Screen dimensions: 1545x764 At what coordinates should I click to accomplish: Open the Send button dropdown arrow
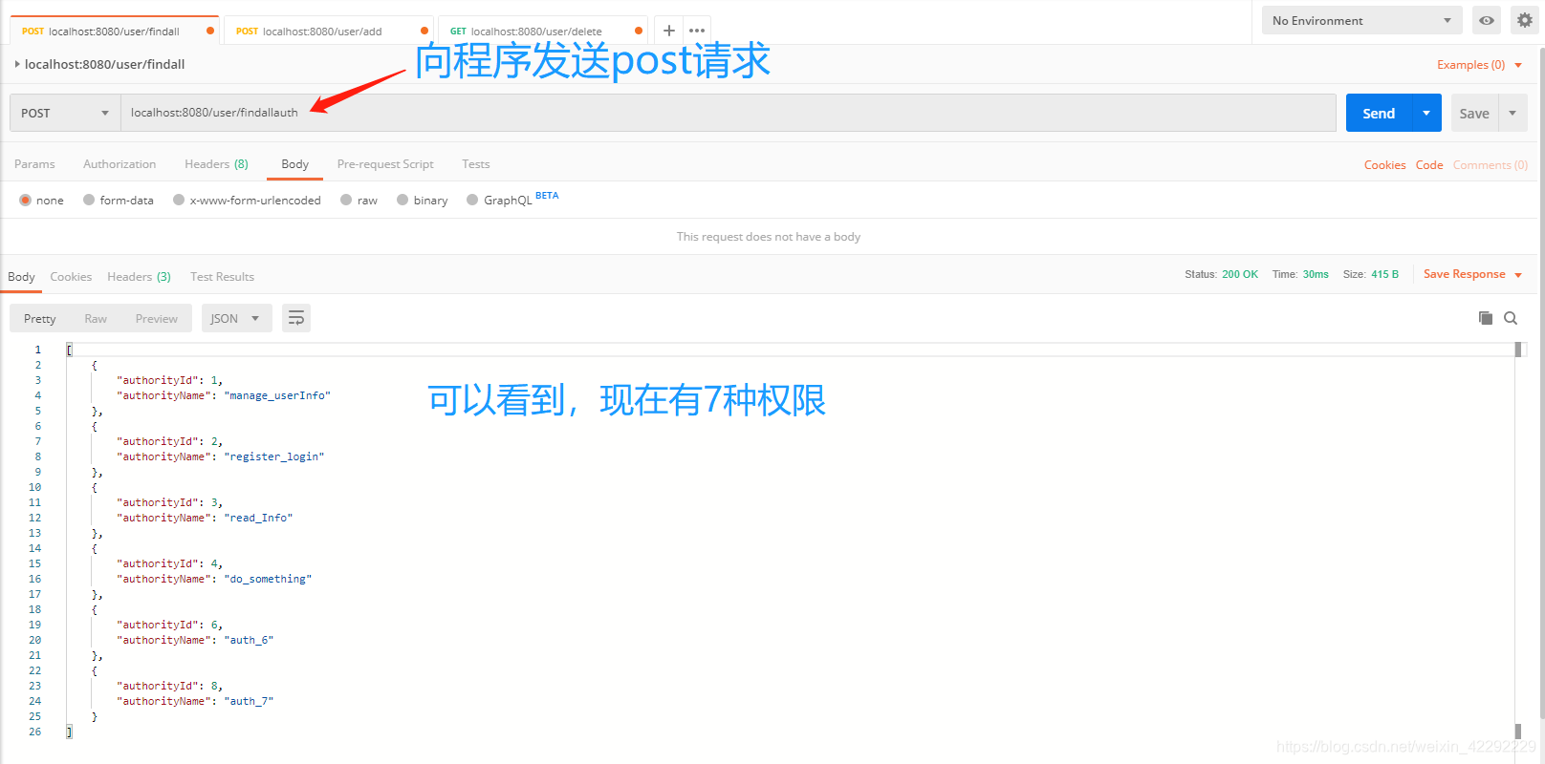tap(1426, 113)
